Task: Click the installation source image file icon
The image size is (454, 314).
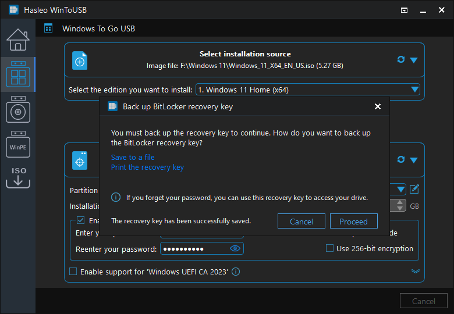Action: (80, 60)
